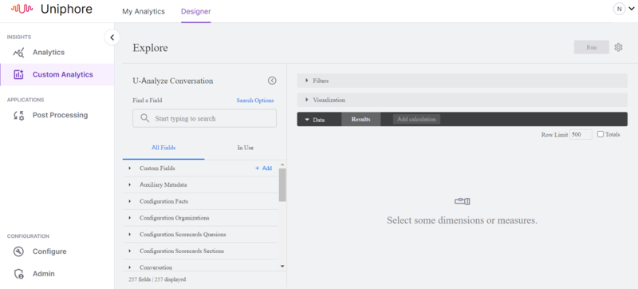Click the Add calculation button
Viewport: 638px width, 289px height.
pyautogui.click(x=416, y=119)
